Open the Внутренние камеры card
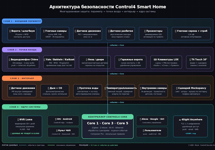 click(153, 91)
